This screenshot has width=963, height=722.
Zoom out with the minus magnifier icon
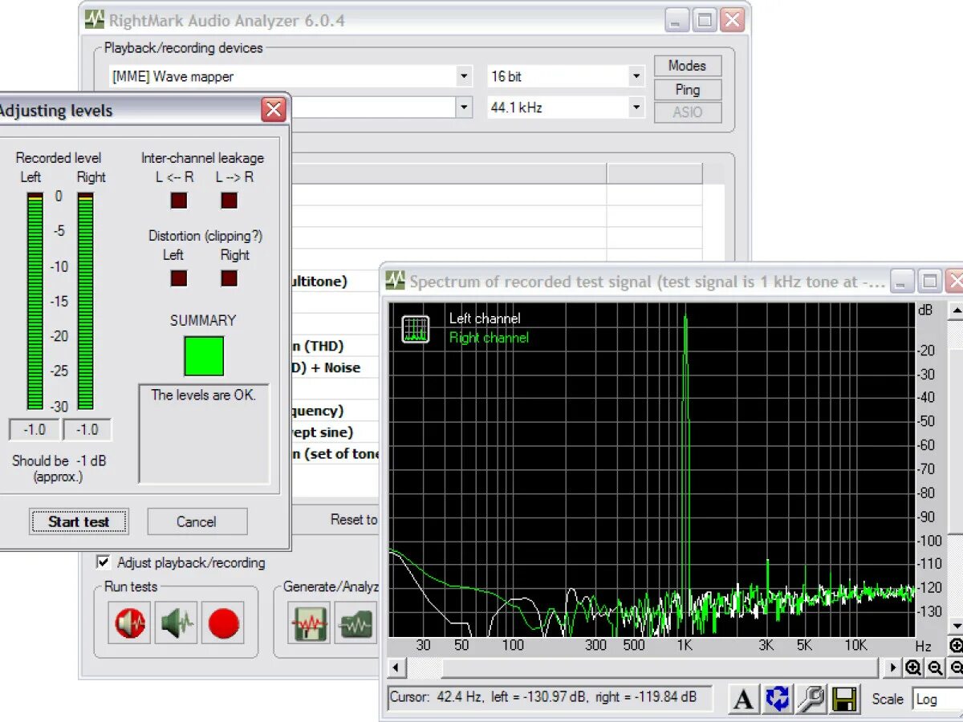coord(935,667)
